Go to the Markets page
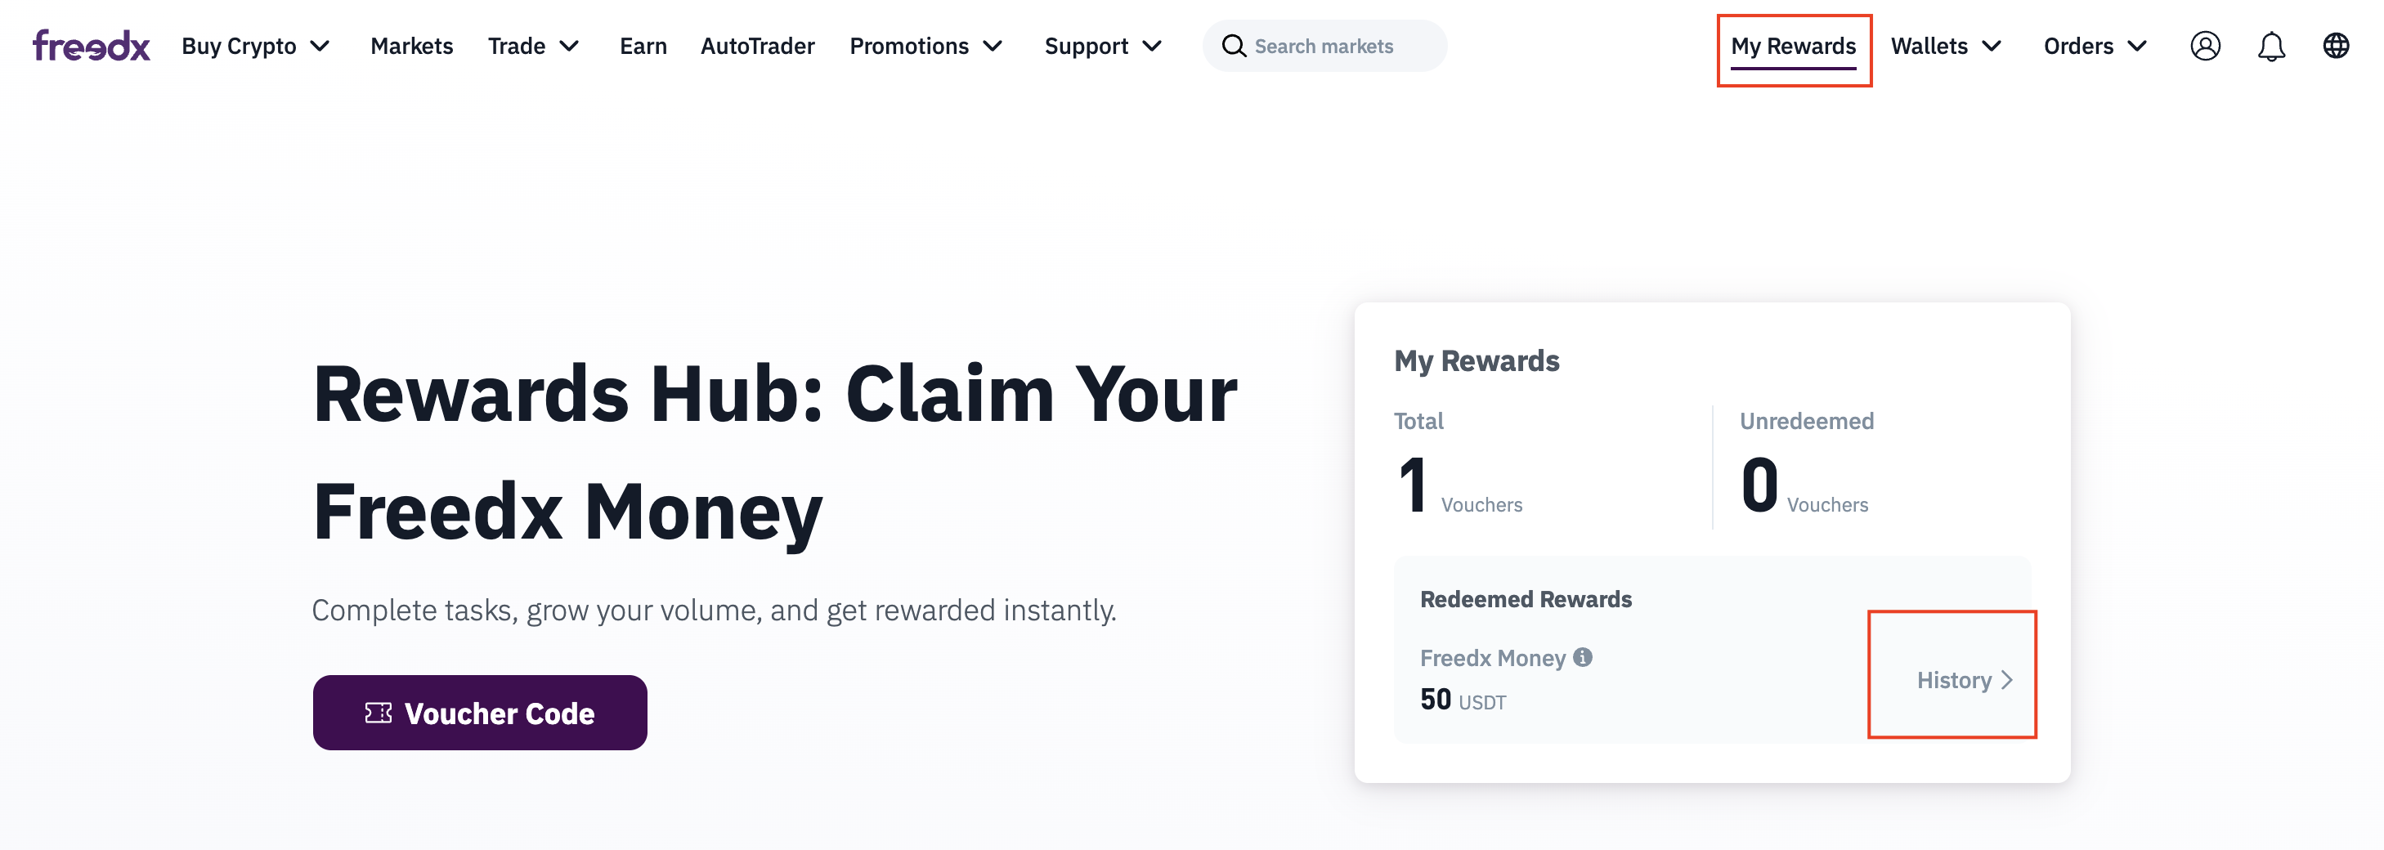2384x850 pixels. 411,45
